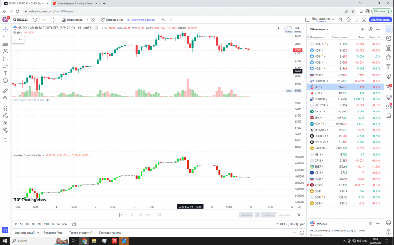Click the Опубликовать button
This screenshot has height=245, width=394.
click(380, 20)
